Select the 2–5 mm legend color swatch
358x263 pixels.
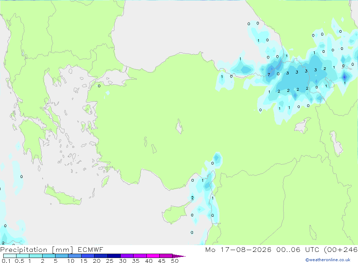(x=49, y=256)
